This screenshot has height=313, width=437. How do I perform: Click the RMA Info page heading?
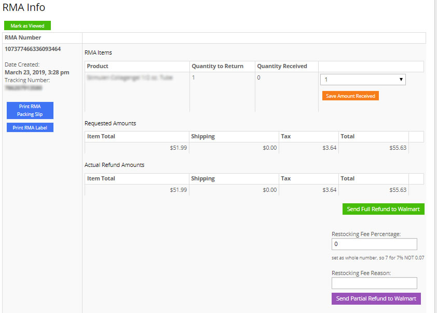tap(24, 7)
